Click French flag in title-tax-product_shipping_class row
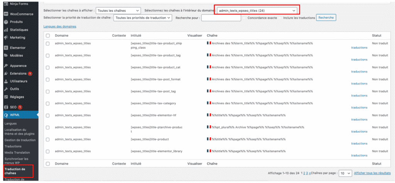 [209, 43]
